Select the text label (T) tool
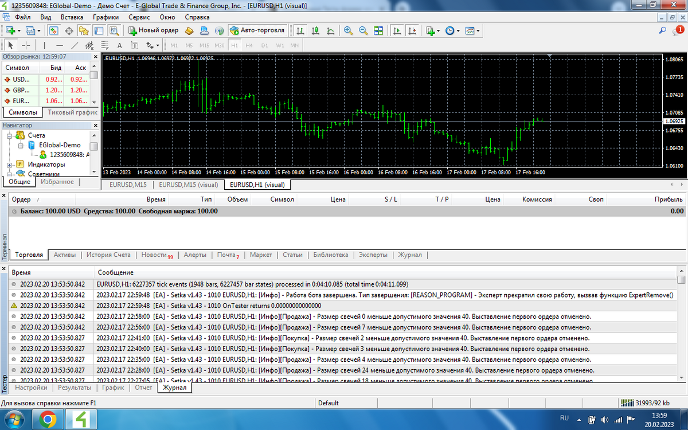This screenshot has height=430, width=688. [x=135, y=45]
